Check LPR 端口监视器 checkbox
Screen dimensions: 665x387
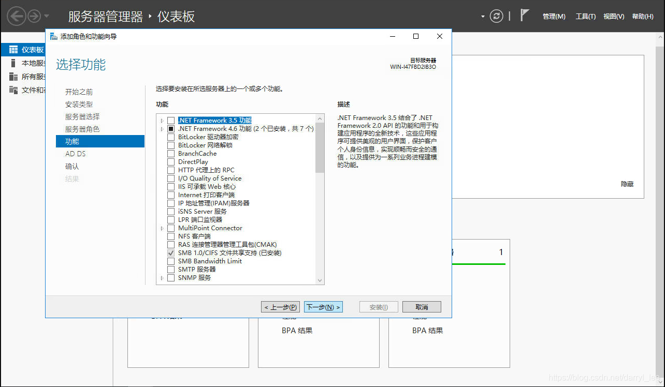(171, 220)
